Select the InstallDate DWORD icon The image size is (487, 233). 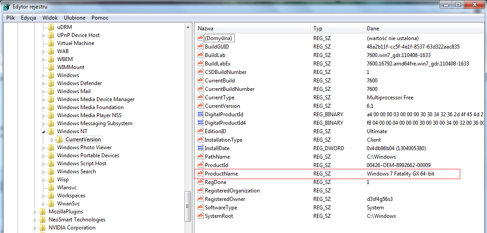[x=200, y=148]
